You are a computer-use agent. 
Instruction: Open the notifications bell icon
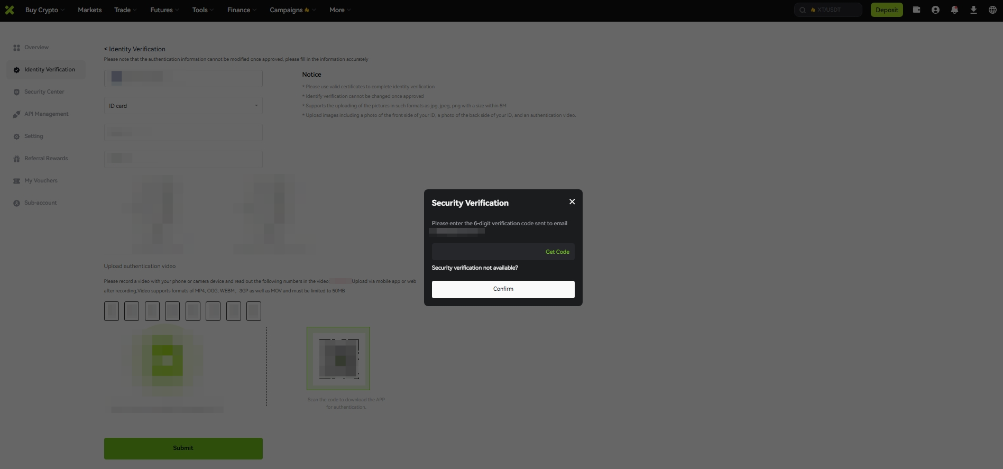coord(954,10)
